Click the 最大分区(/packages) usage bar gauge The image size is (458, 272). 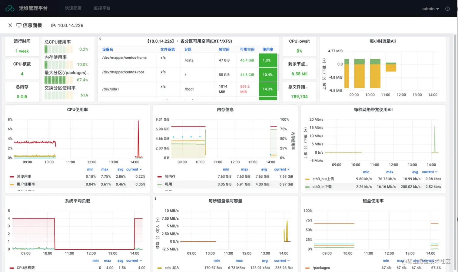[59, 80]
